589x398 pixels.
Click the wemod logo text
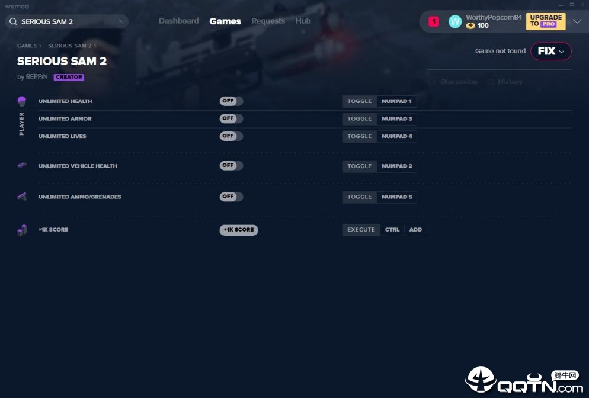click(x=17, y=6)
